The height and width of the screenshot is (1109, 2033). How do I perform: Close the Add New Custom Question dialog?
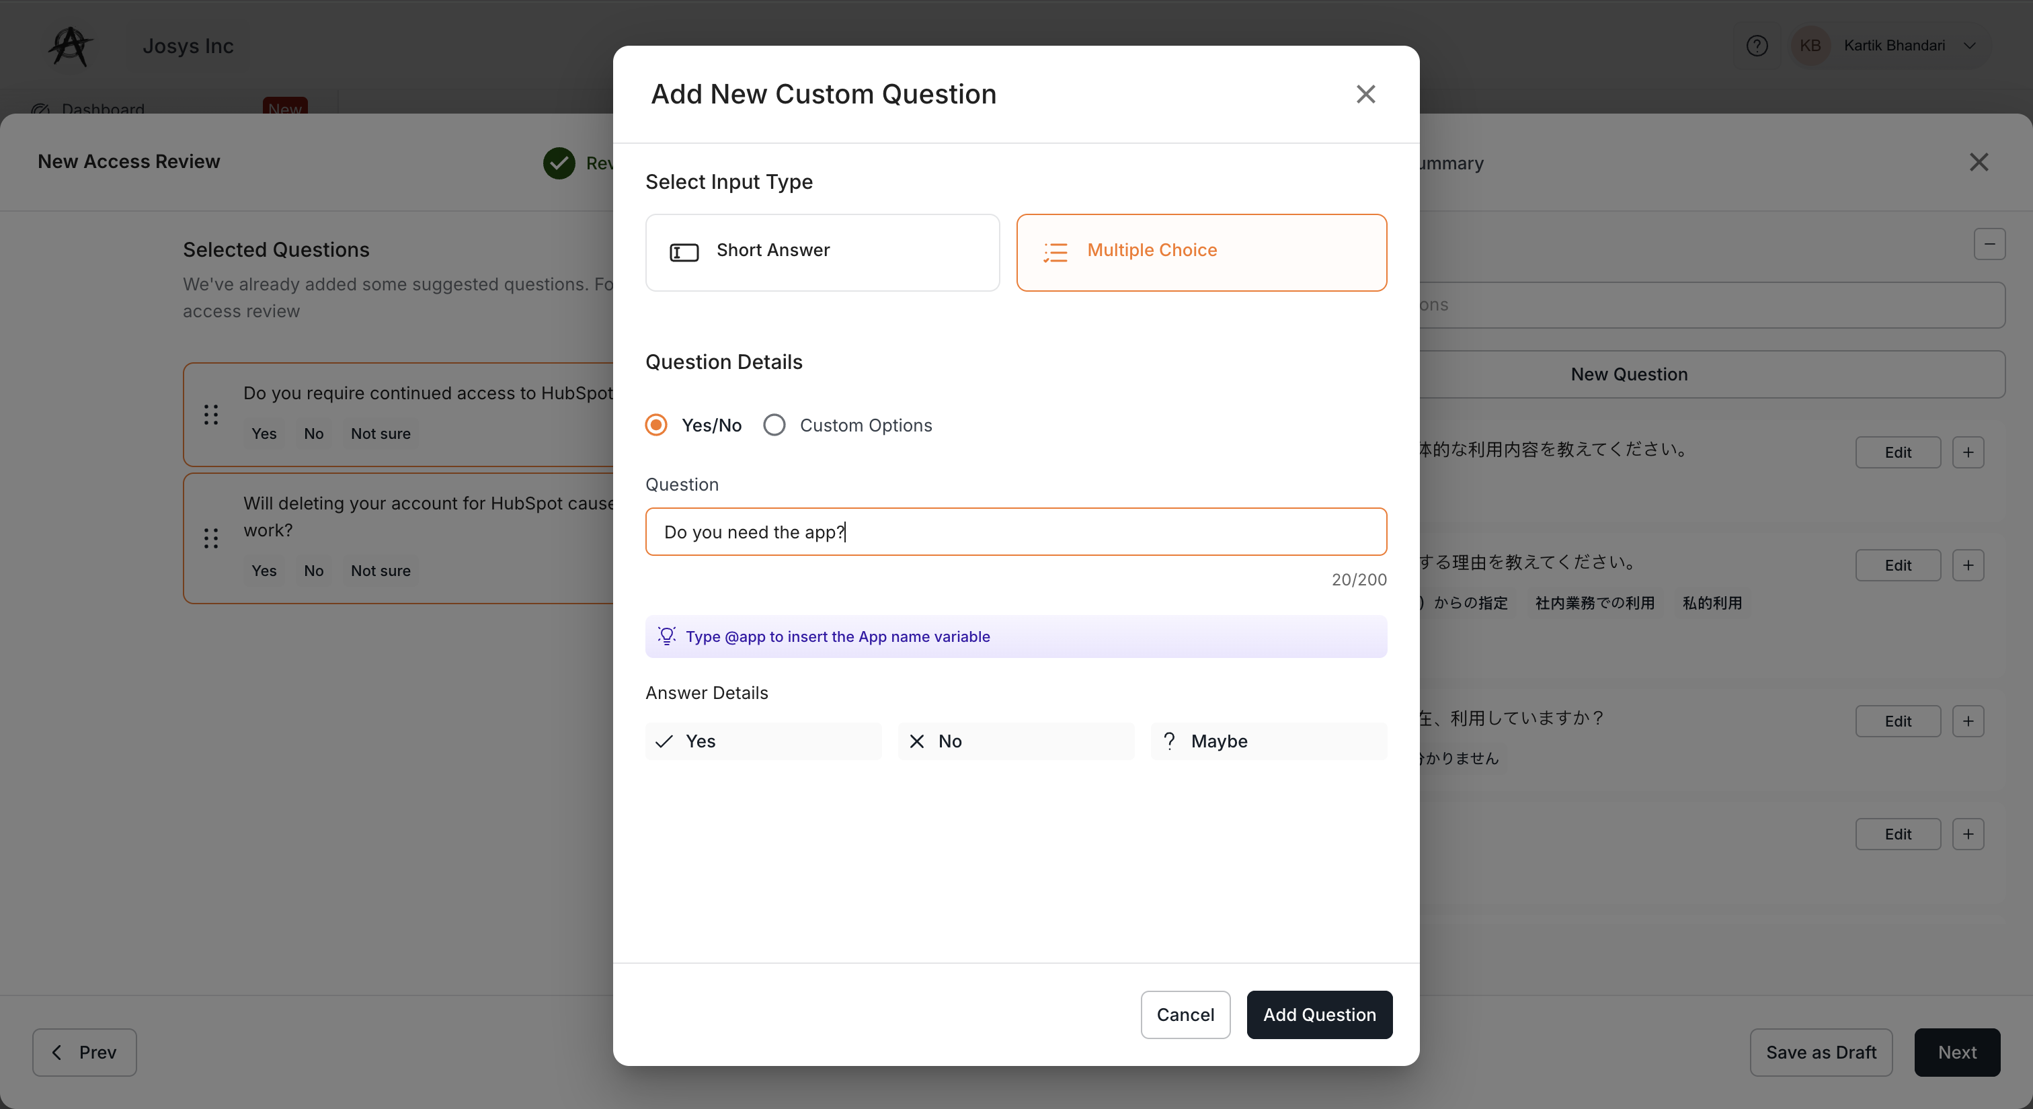(1365, 94)
